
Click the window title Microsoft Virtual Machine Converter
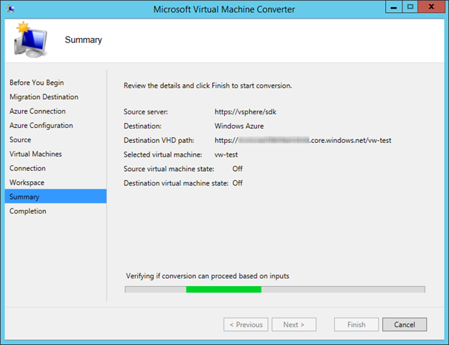point(224,9)
